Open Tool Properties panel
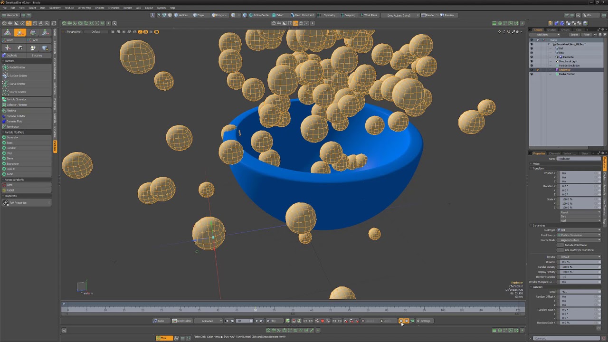The width and height of the screenshot is (608, 342). pyautogui.click(x=26, y=202)
